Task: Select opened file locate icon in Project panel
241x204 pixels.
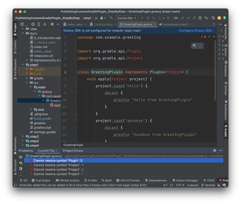Action: click(33, 24)
